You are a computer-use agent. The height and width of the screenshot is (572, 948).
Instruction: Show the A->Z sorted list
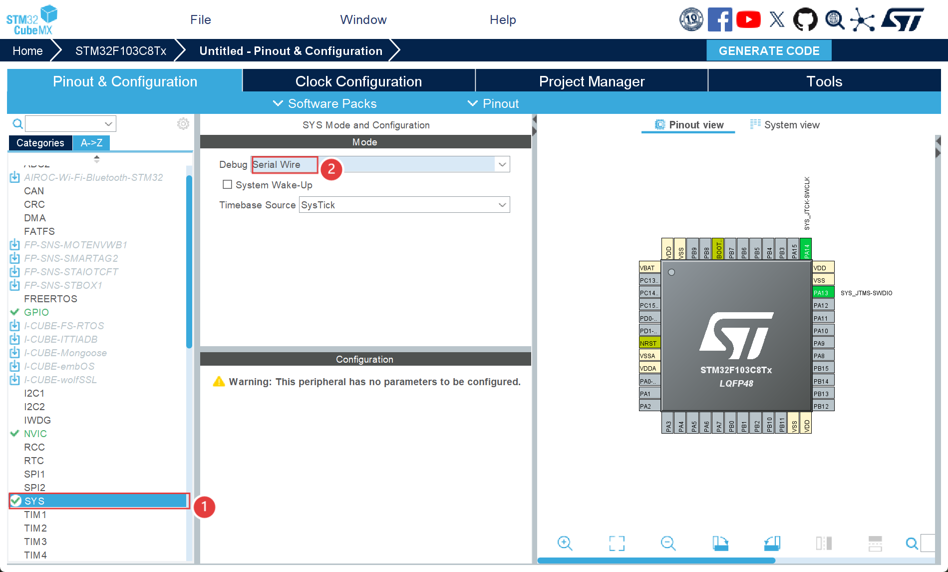pos(91,143)
